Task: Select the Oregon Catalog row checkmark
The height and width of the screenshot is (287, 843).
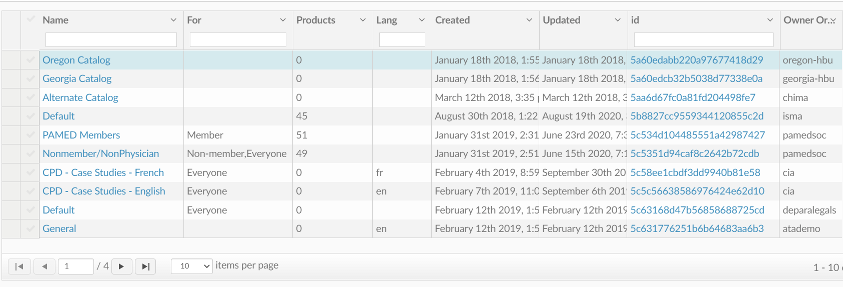Action: pos(30,60)
